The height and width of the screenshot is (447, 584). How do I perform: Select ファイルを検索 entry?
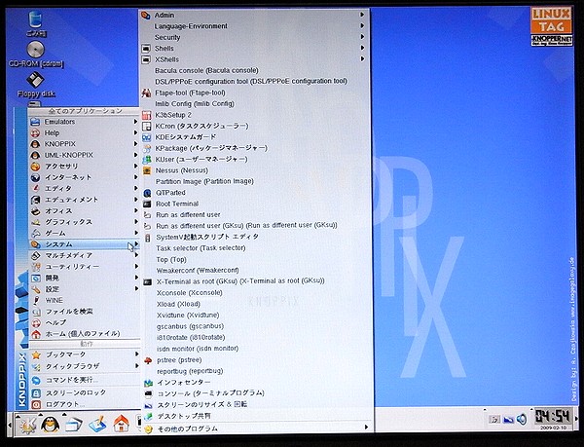(85, 312)
